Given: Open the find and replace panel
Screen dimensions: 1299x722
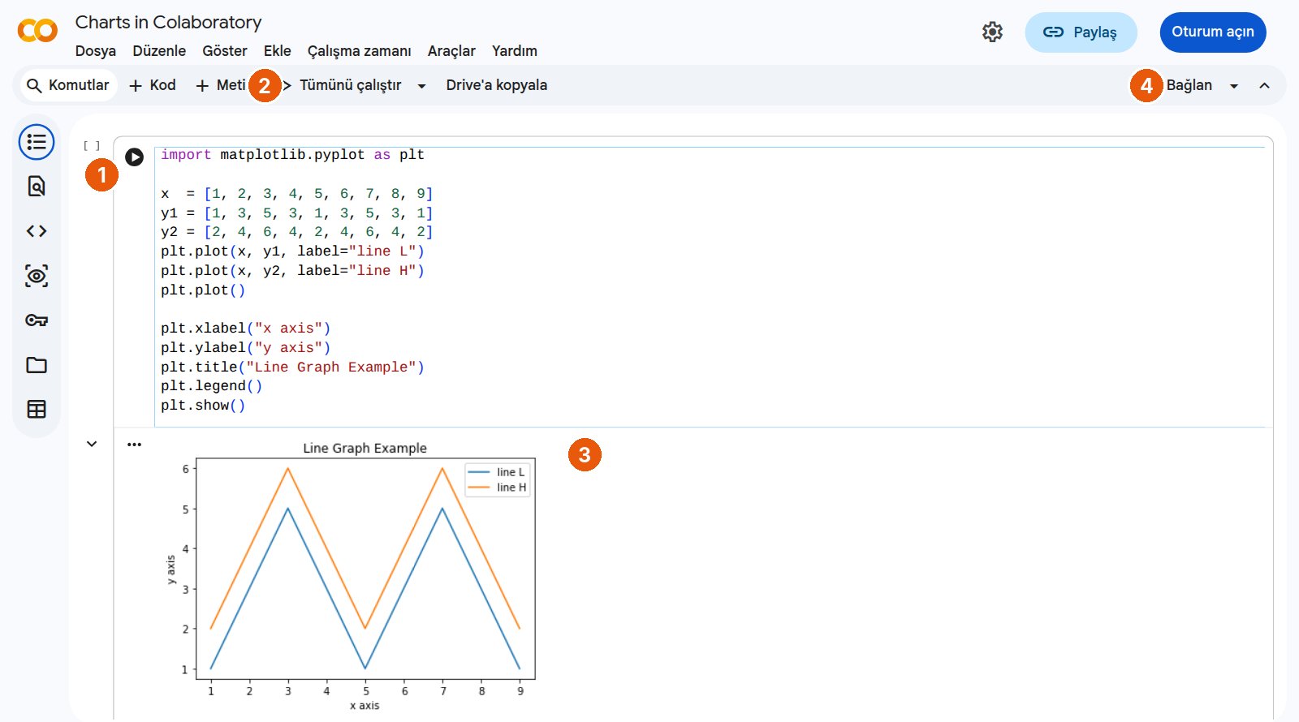Looking at the screenshot, I should (x=37, y=187).
